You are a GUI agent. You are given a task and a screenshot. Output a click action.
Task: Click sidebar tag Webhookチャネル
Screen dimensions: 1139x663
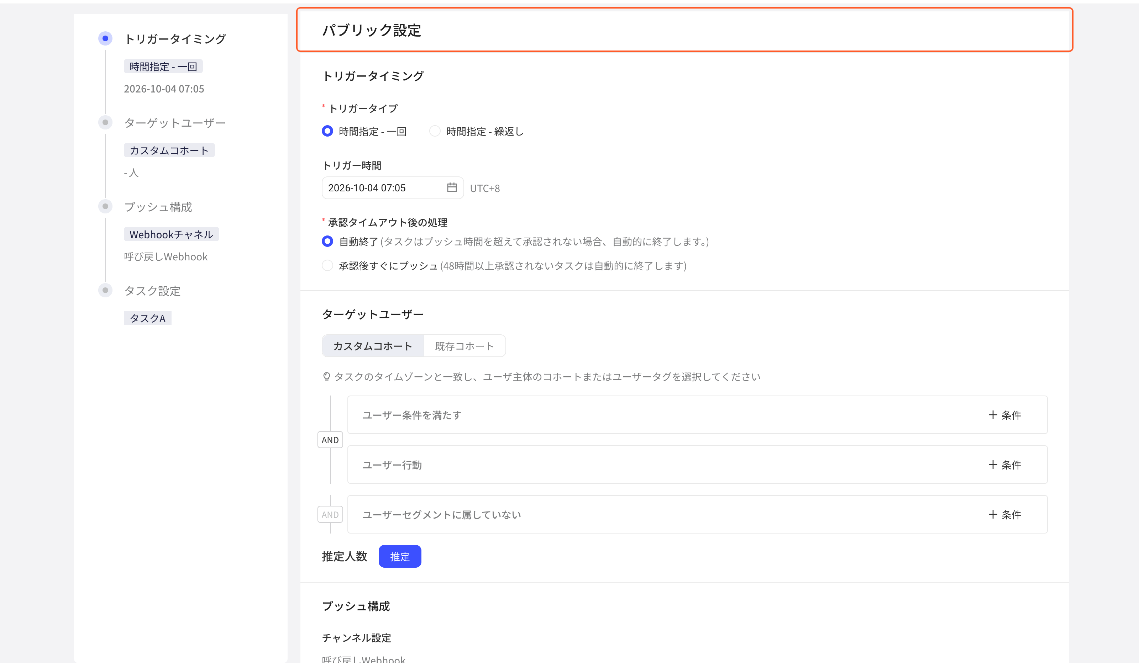pyautogui.click(x=171, y=234)
